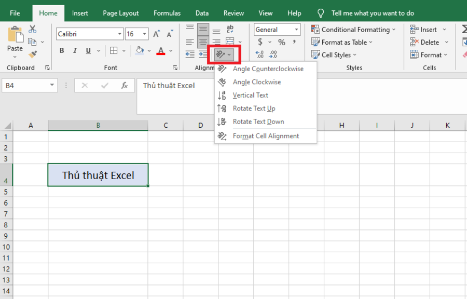Toggle Wrap Text icon
This screenshot has height=299, width=467.
(230, 29)
